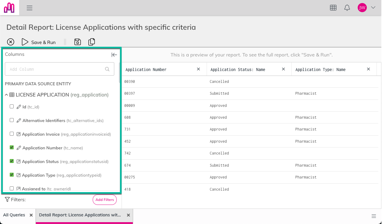Remove the Application Type: Name column
Screen dimensions: 382x224
(x=368, y=69)
